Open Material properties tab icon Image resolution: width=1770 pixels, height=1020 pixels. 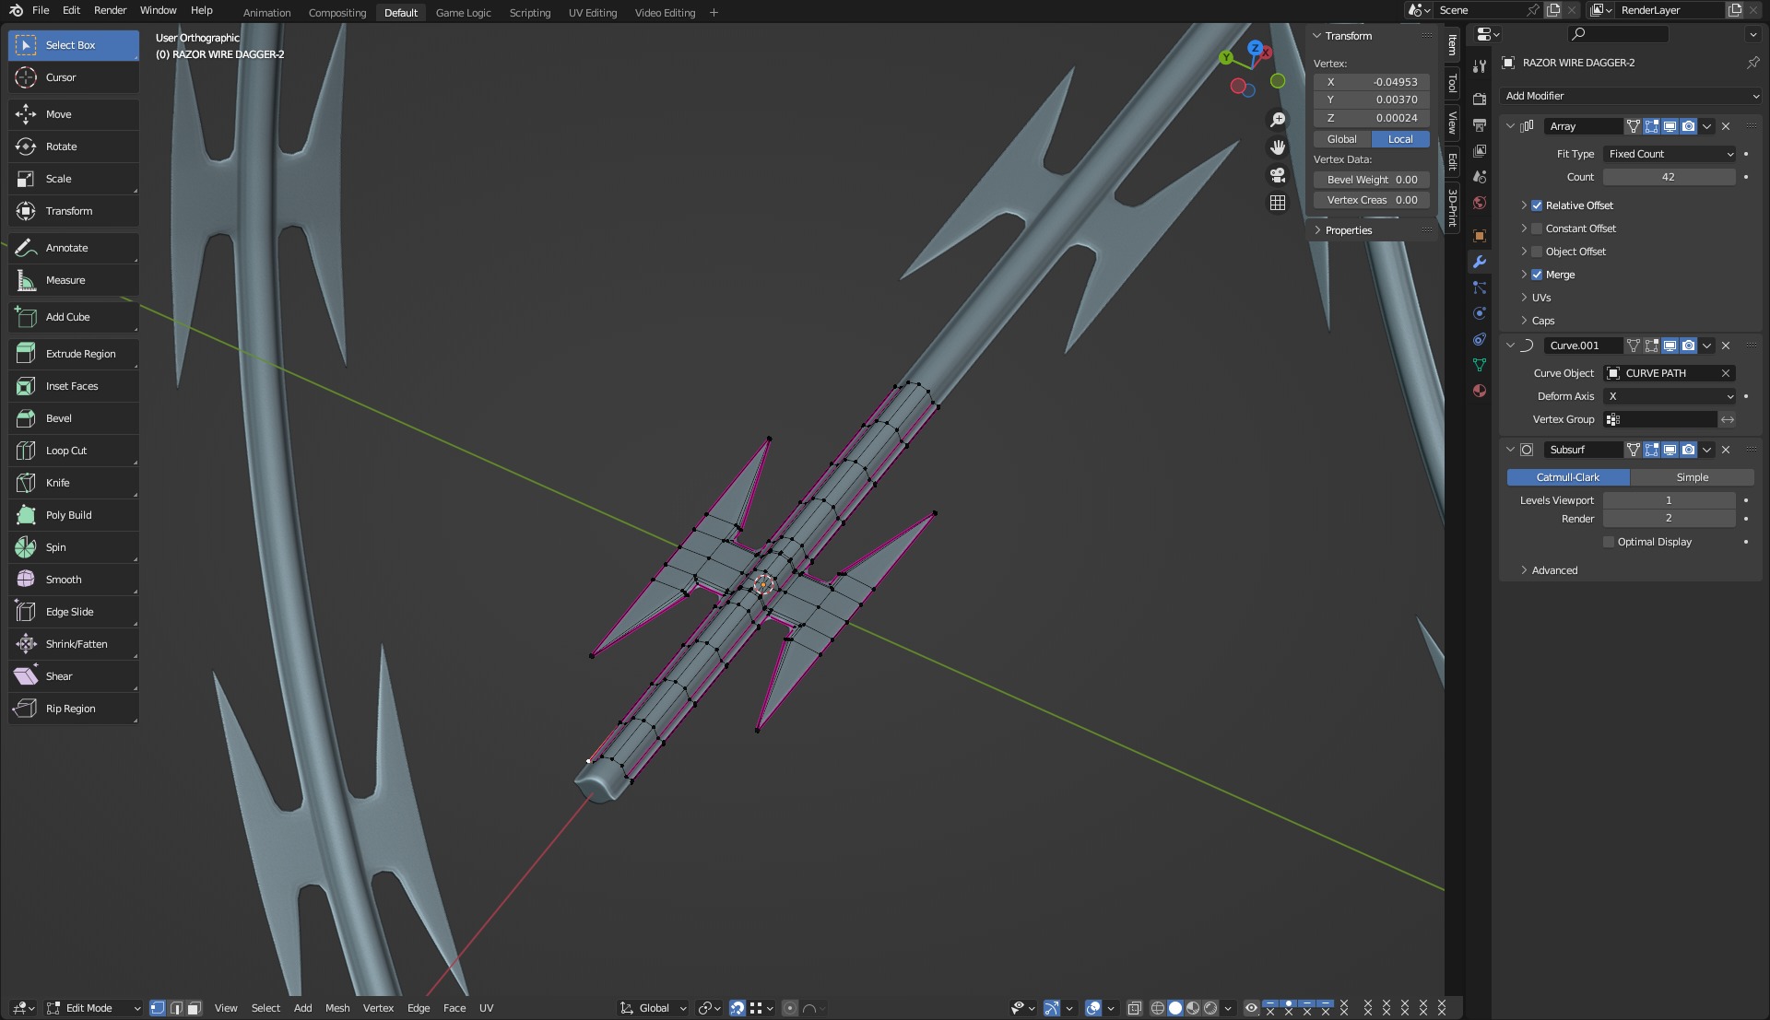[x=1480, y=391]
